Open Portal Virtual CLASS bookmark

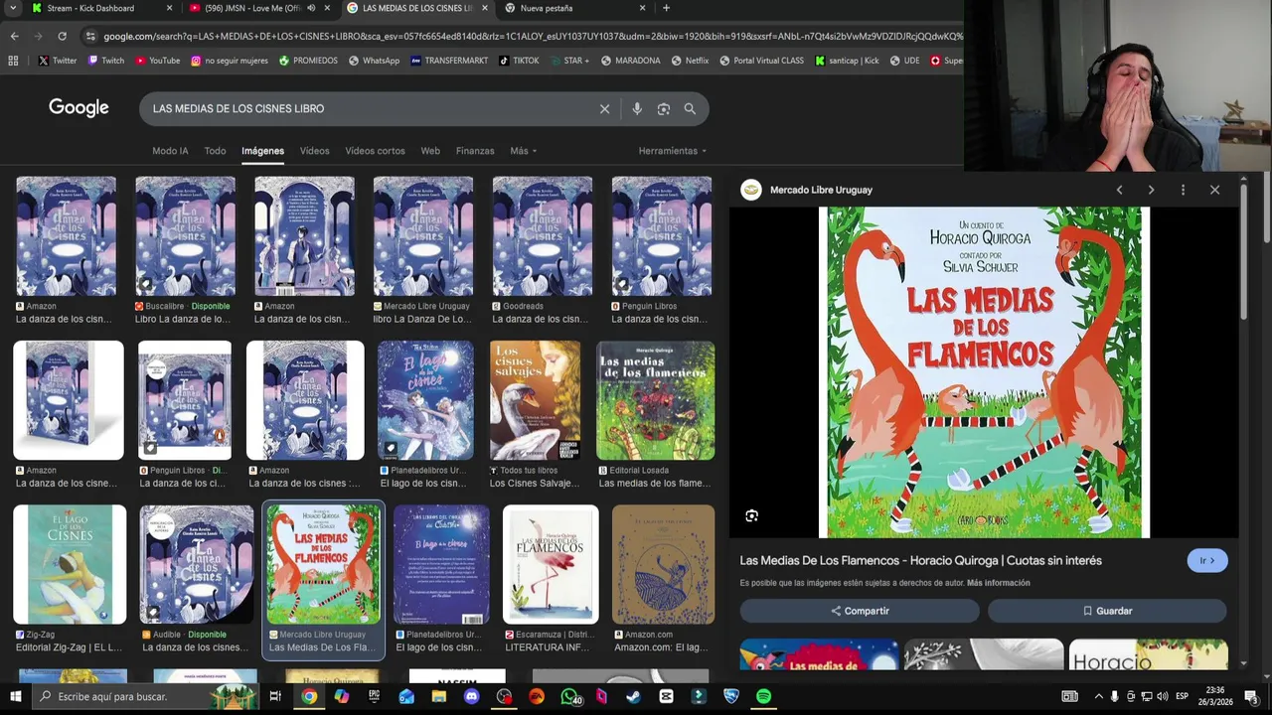pyautogui.click(x=761, y=61)
